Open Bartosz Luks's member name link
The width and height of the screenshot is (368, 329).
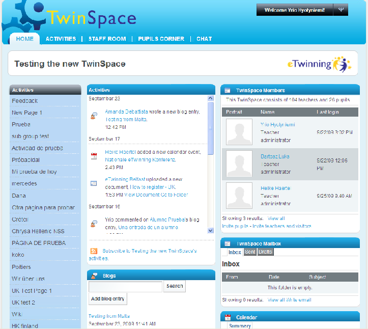[275, 156]
